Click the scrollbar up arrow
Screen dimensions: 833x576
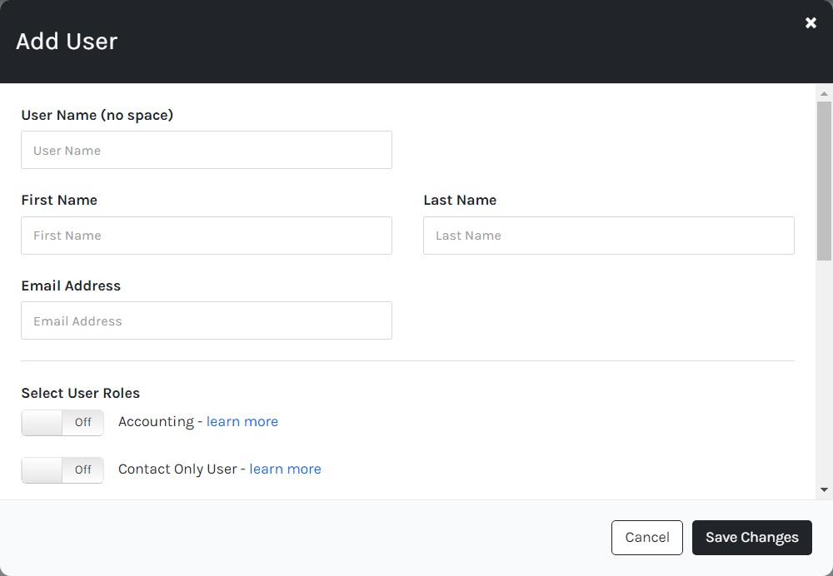tap(824, 93)
